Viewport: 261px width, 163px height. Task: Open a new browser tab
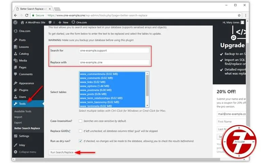tap(57, 9)
